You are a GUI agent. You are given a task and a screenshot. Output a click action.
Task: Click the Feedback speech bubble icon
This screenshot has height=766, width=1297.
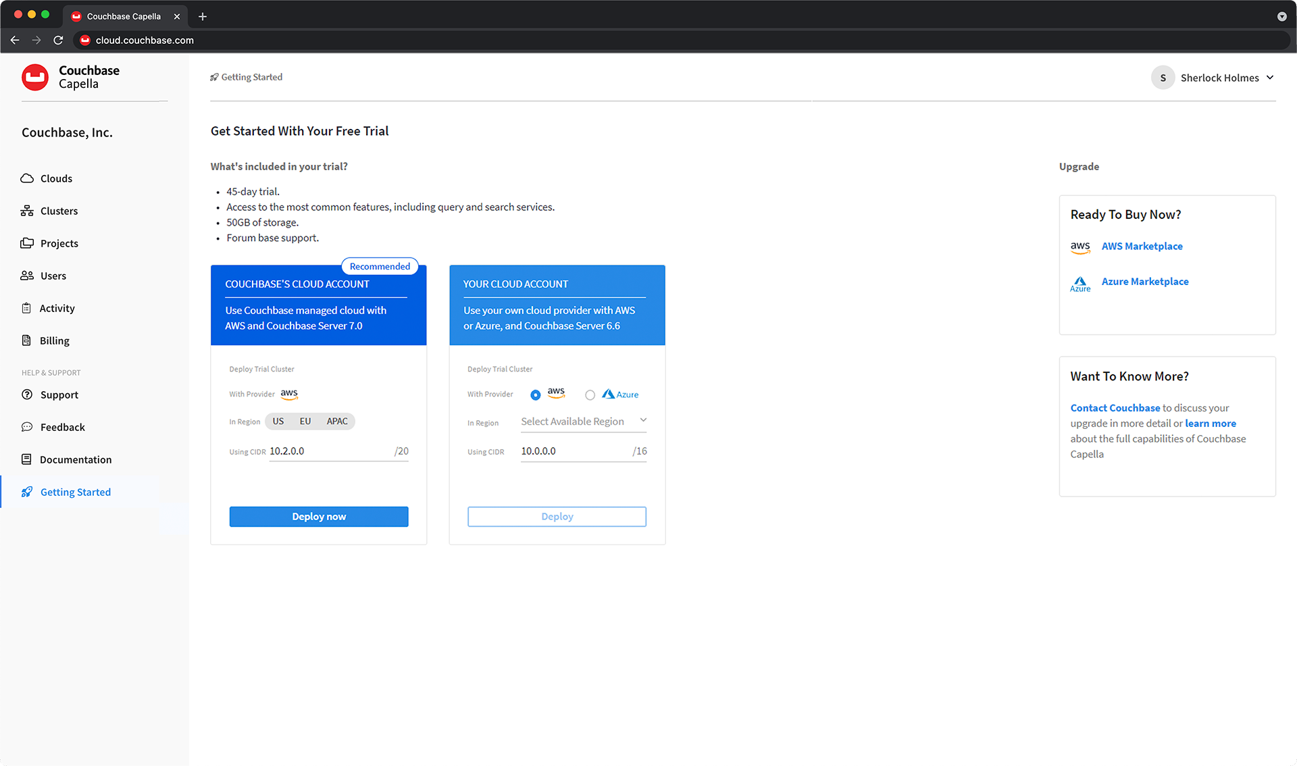pos(27,427)
